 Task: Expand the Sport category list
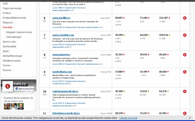tap(6, 51)
